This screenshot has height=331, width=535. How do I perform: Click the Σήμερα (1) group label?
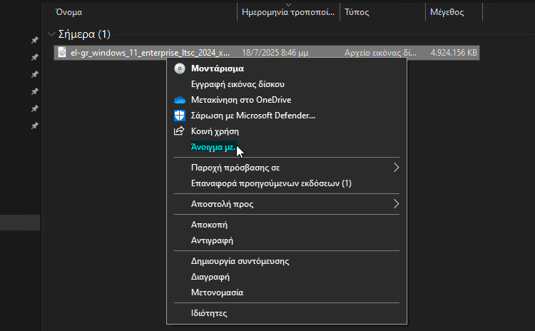coord(84,34)
